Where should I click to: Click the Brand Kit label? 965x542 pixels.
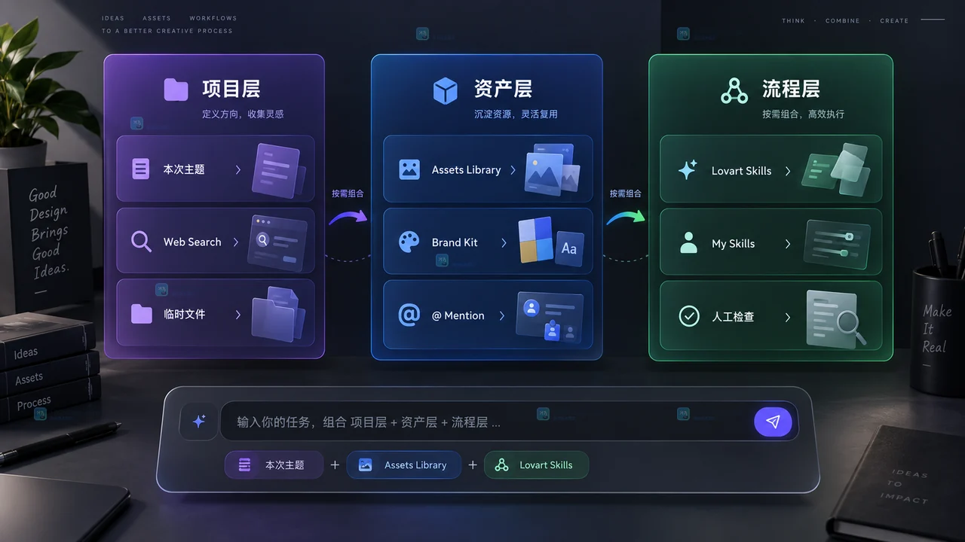click(x=455, y=242)
